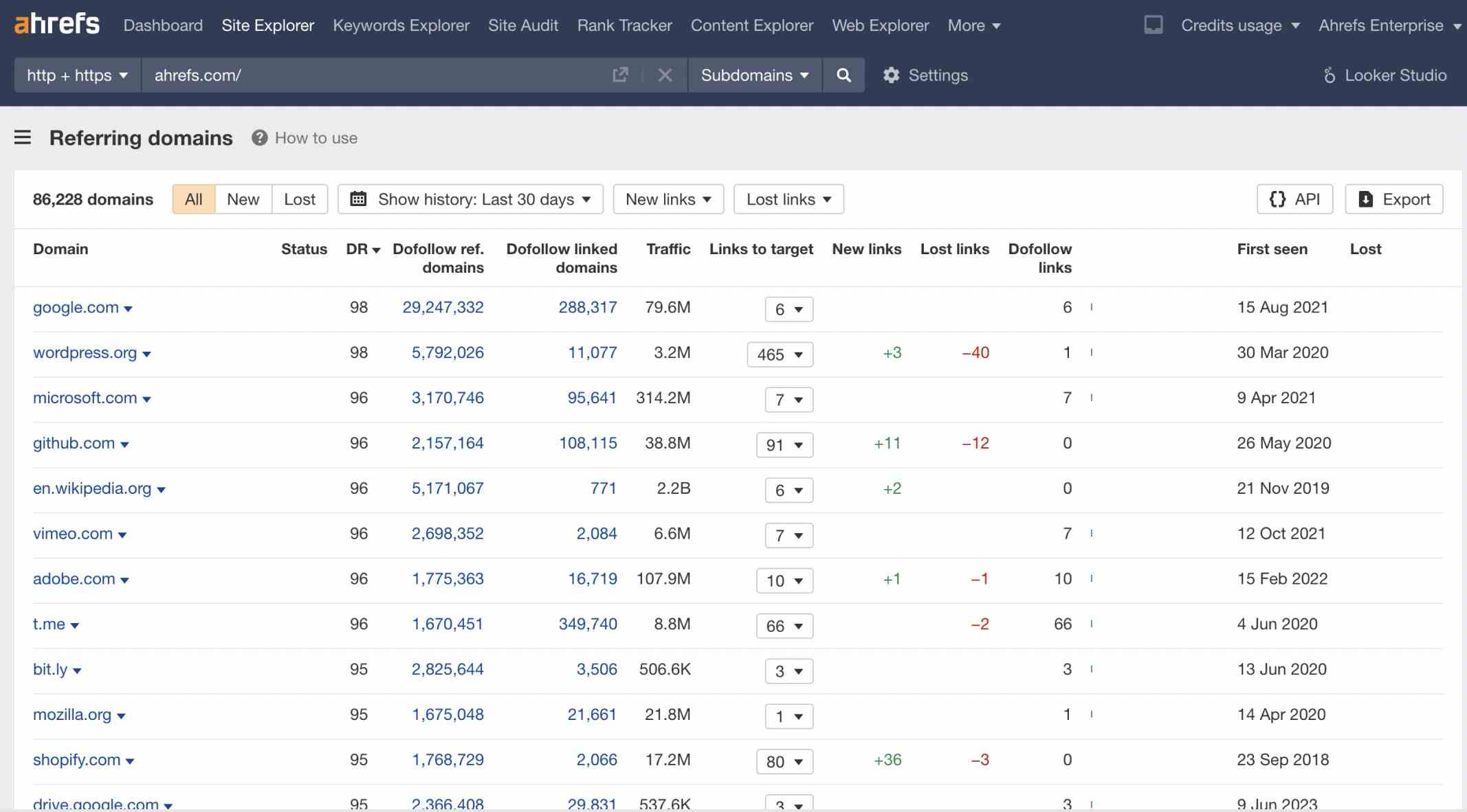The height and width of the screenshot is (812, 1467).
Task: Open the hamburger sidebar menu
Action: 23,137
